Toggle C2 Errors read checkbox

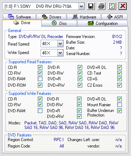point(119,85)
